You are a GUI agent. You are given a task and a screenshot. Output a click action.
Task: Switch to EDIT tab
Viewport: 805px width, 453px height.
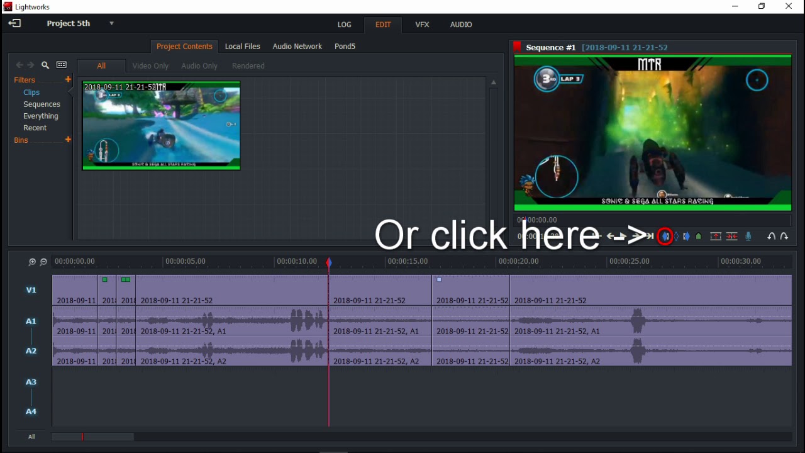coord(383,25)
